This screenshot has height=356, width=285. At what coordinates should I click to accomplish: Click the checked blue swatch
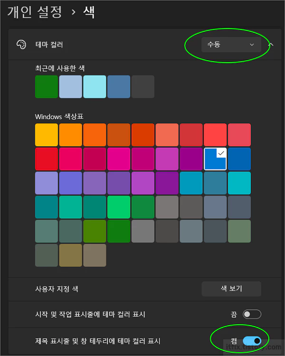click(x=215, y=159)
